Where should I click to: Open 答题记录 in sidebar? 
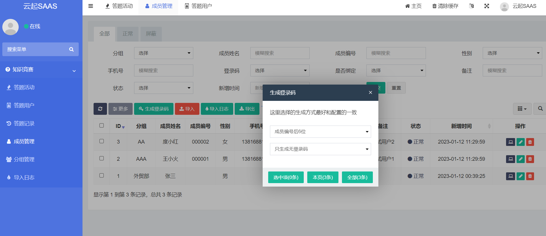click(x=41, y=124)
